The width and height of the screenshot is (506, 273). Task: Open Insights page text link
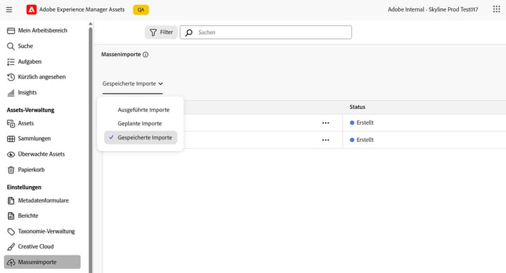click(x=28, y=92)
